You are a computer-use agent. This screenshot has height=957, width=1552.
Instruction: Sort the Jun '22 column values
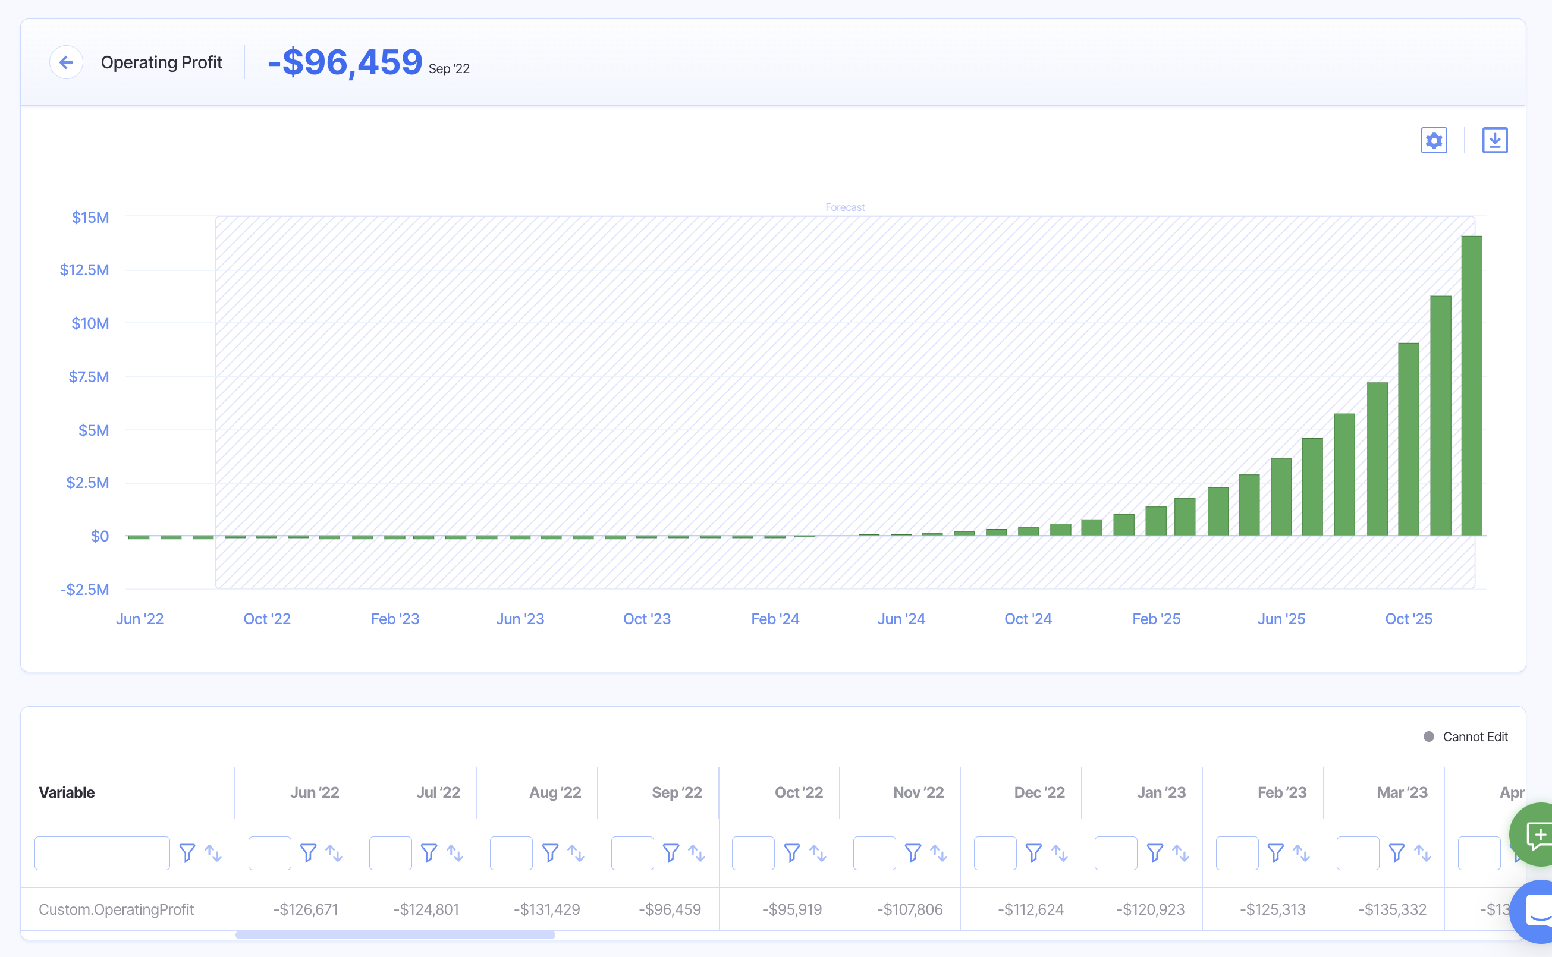click(334, 852)
